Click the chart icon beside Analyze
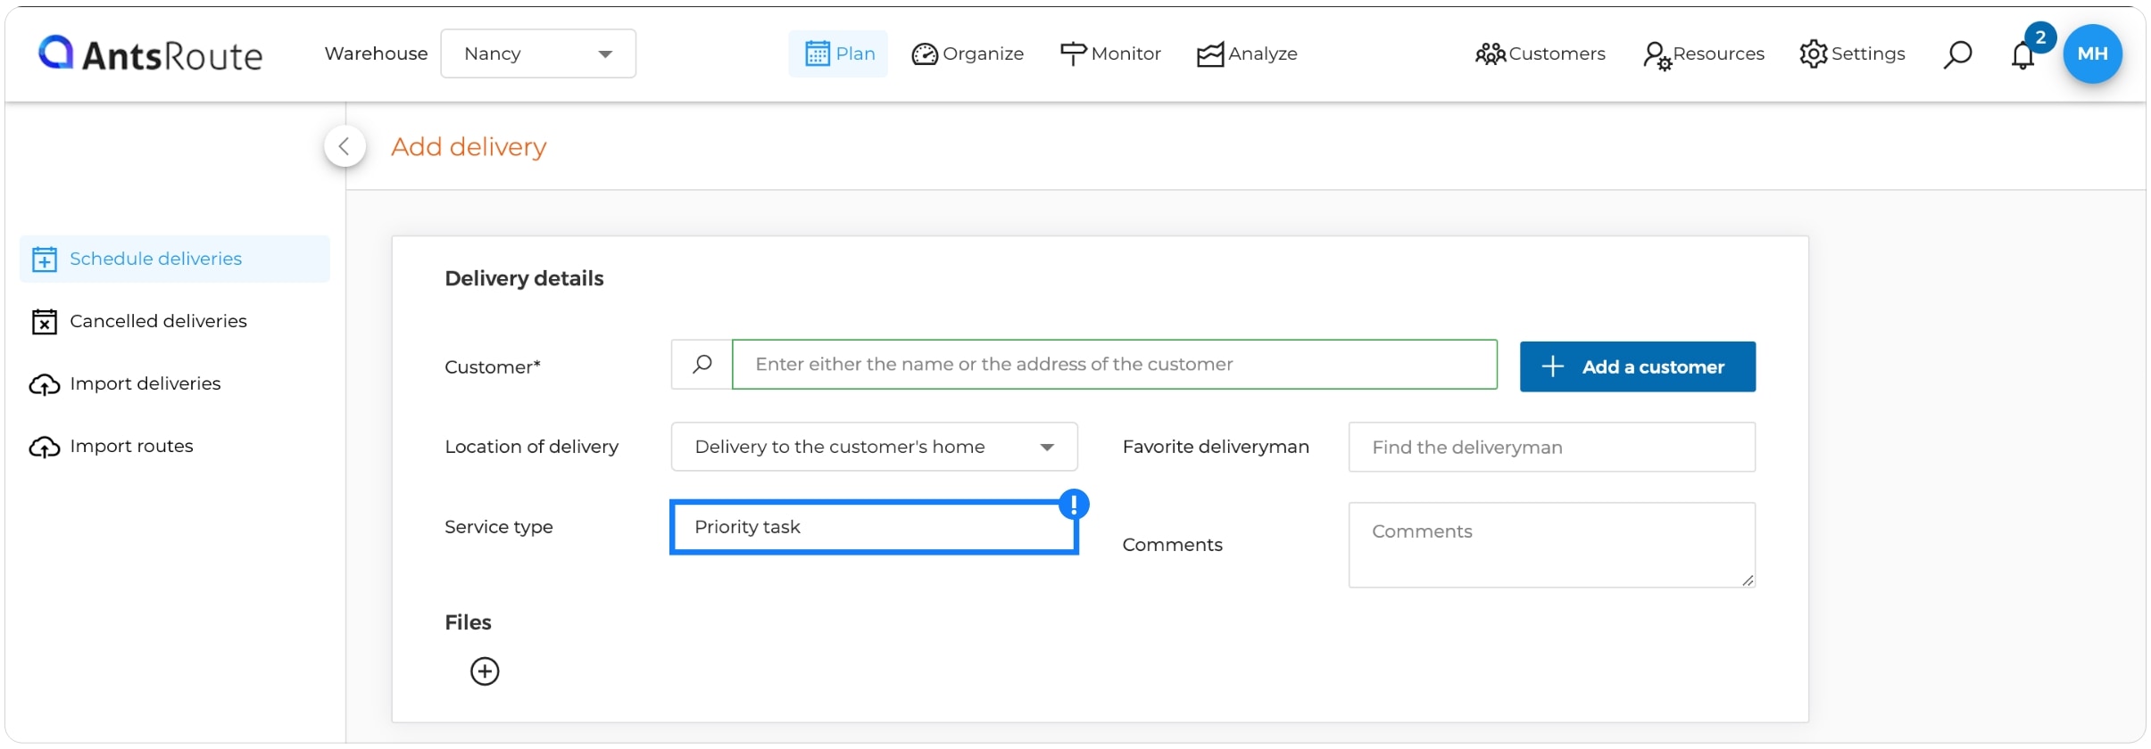Viewport: 2151px width, 749px height. click(x=1210, y=54)
